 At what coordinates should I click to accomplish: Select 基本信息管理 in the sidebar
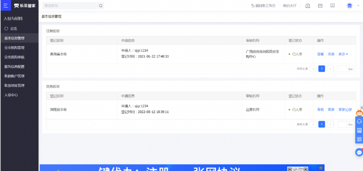20,38
